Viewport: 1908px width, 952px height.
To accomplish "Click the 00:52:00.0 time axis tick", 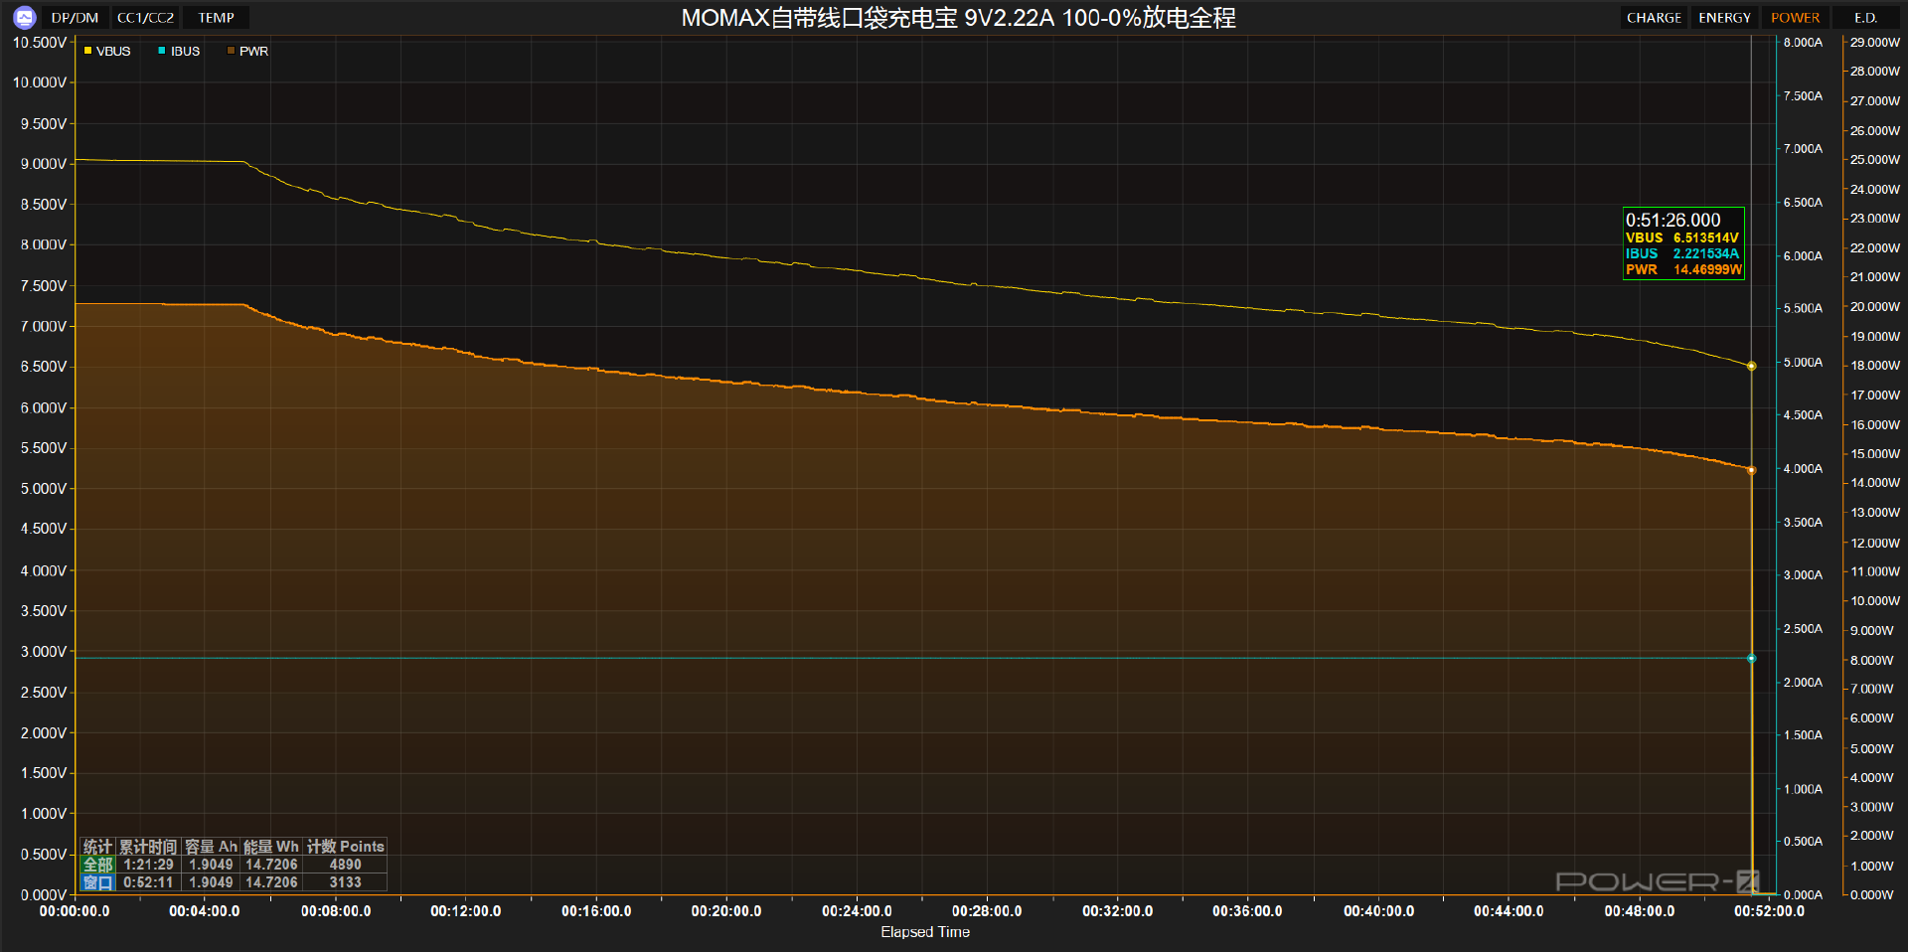I will click(1769, 911).
